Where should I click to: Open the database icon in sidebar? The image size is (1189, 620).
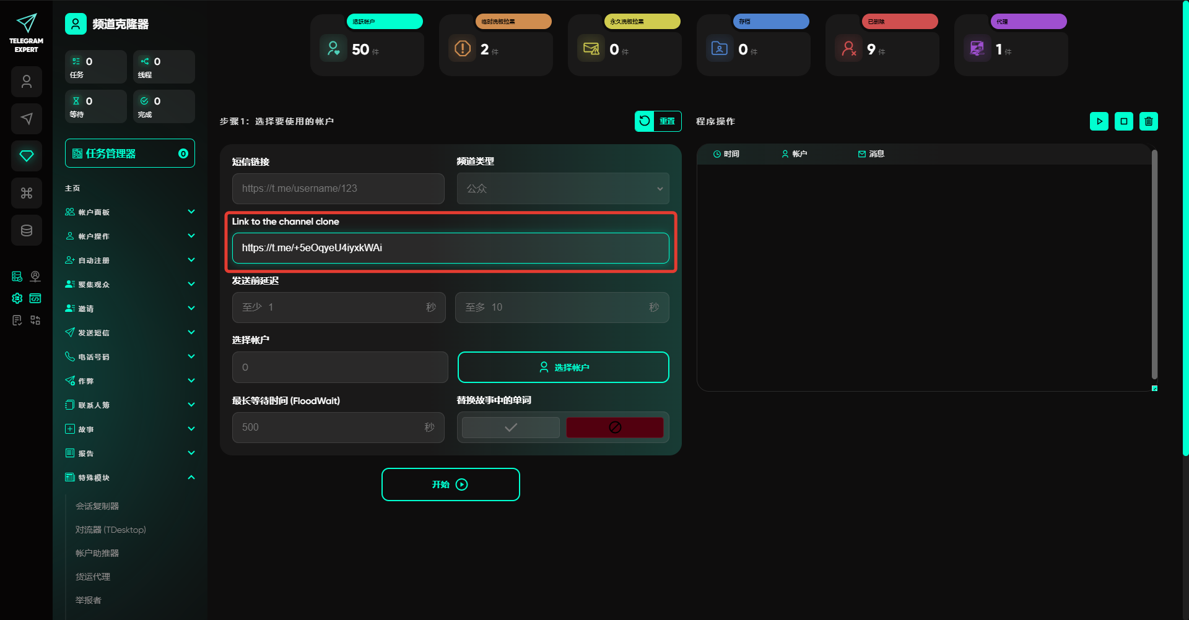pos(27,230)
